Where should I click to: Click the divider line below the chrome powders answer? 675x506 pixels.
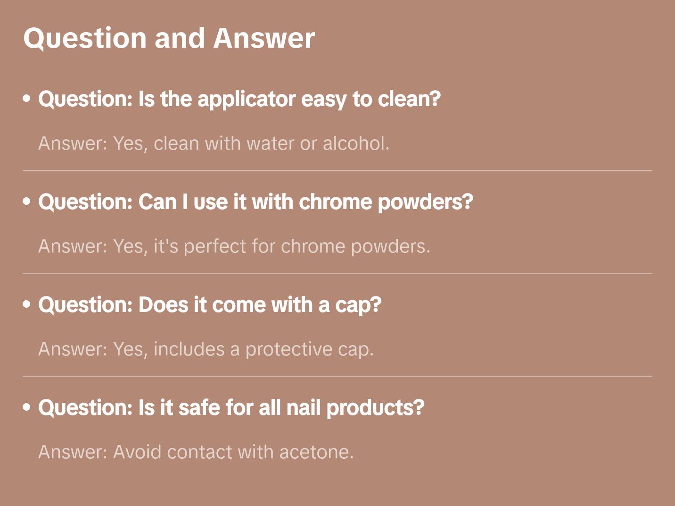tap(337, 273)
